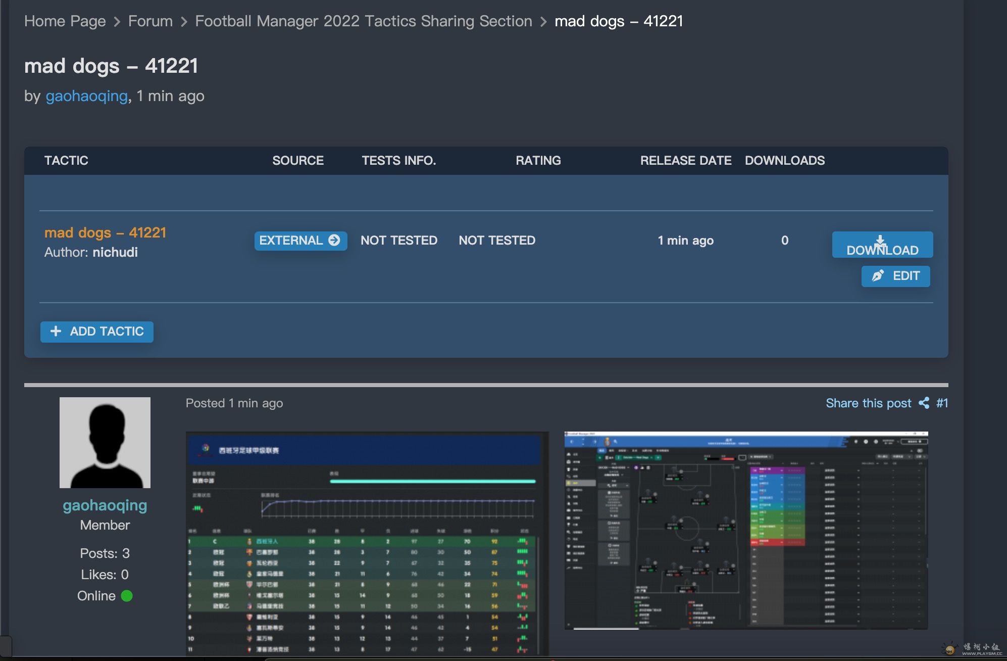Click the NOT TESTED rating cell
The width and height of the screenshot is (1007, 661).
point(497,241)
